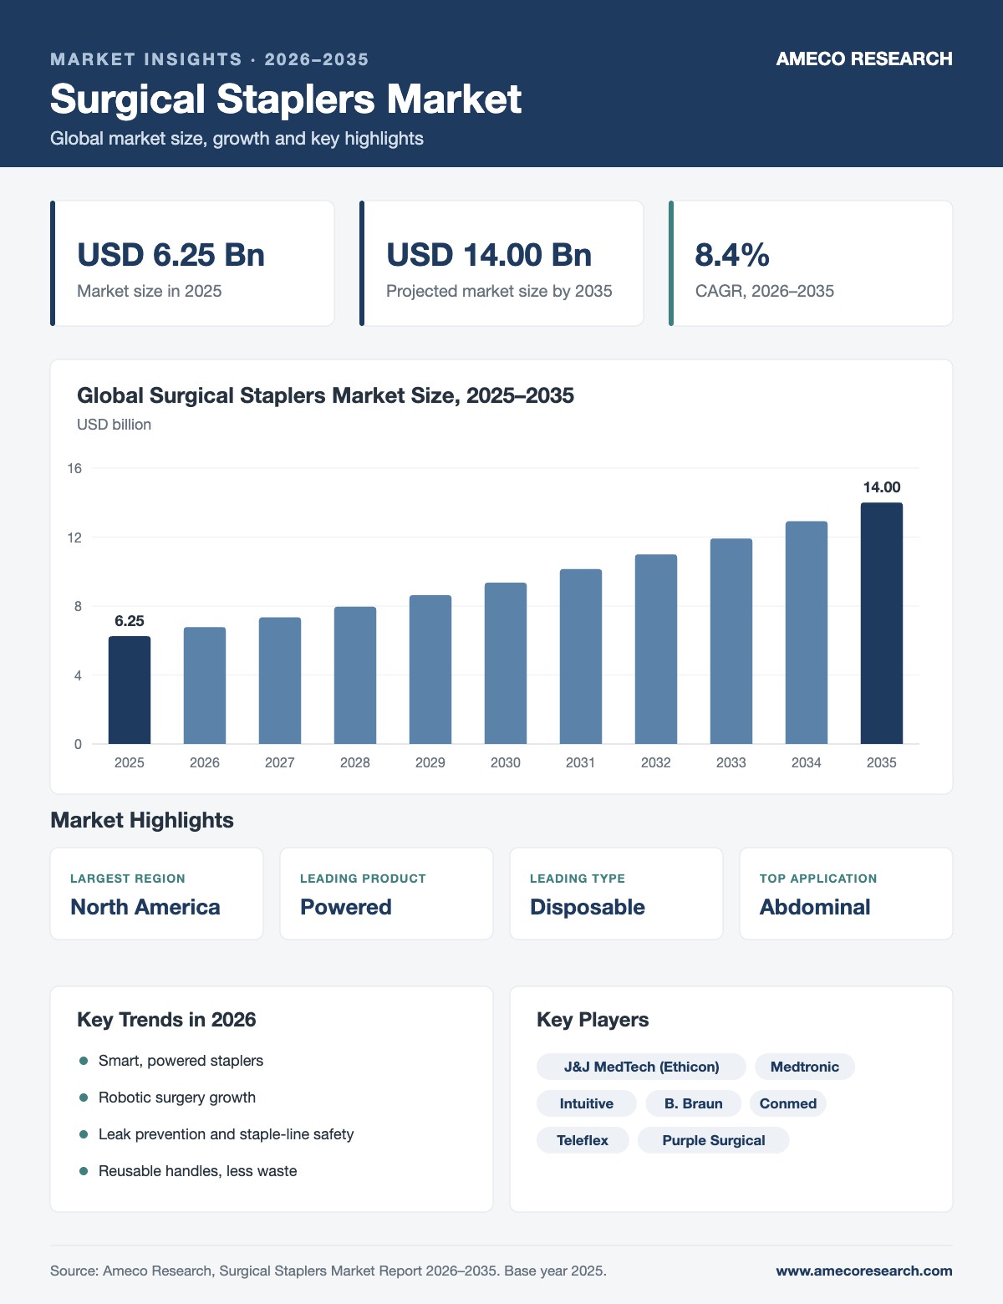Click the Key Trends in 2026 heading
Screen dimensions: 1003x1304
pos(166,1020)
